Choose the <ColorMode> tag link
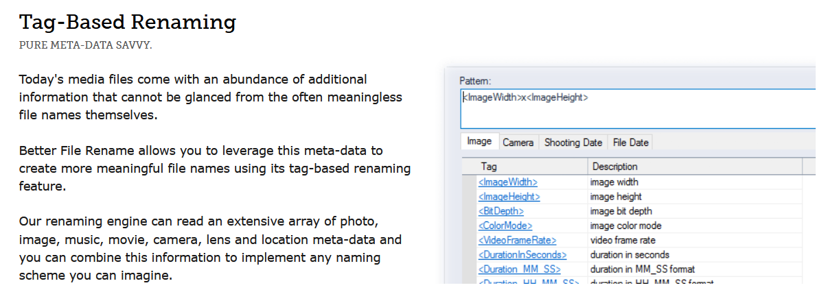The image size is (839, 305). pos(505,225)
